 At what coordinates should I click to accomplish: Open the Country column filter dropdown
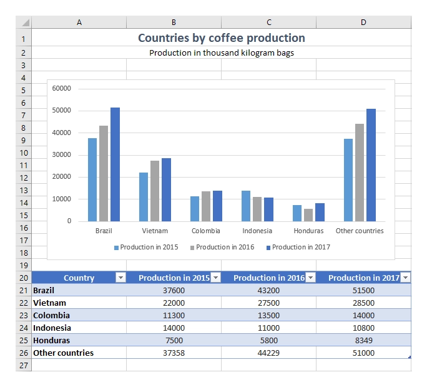click(120, 278)
